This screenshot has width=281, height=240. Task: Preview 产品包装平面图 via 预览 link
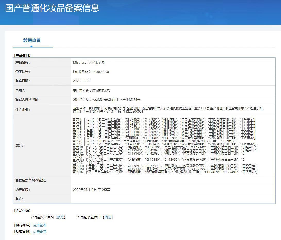pyautogui.click(x=60, y=217)
